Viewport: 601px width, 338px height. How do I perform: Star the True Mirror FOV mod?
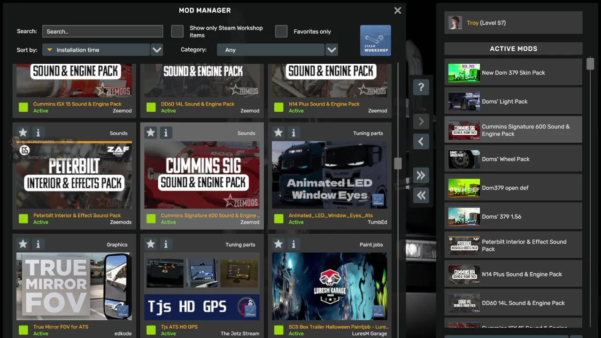click(x=23, y=244)
